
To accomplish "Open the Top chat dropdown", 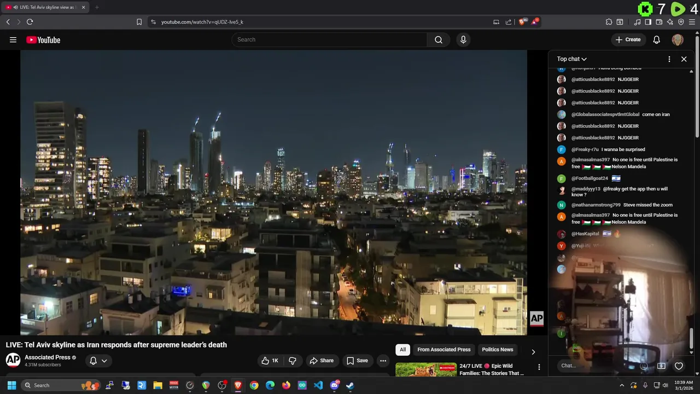I will coord(571,59).
